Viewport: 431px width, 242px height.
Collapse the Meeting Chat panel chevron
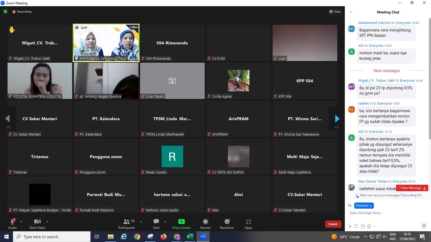[x=351, y=12]
